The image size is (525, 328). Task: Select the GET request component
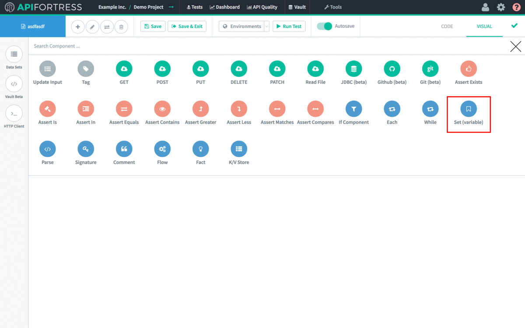(x=124, y=69)
